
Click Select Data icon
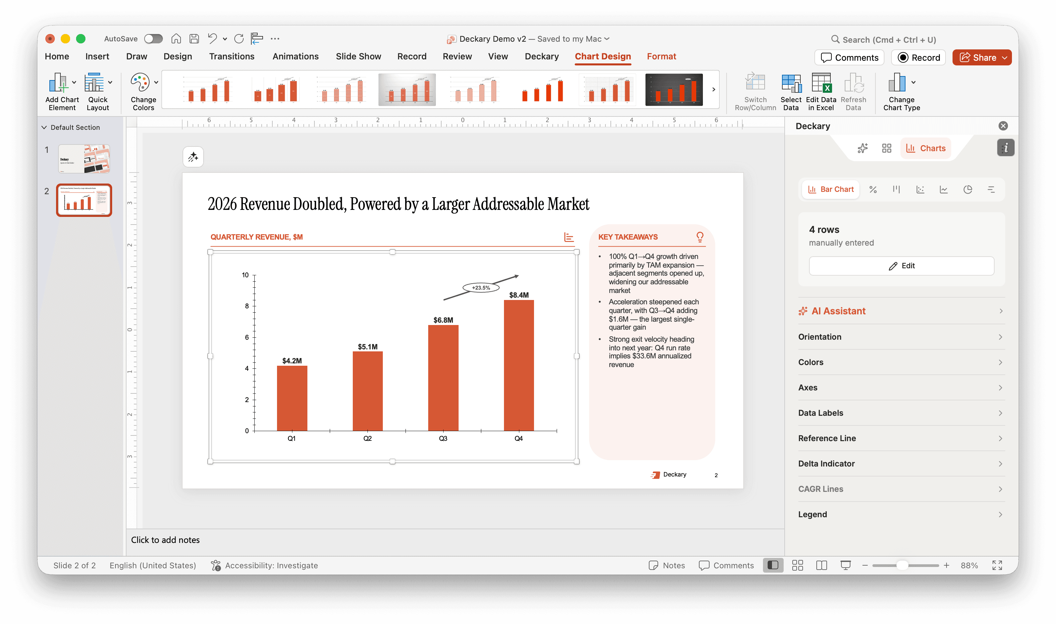pyautogui.click(x=791, y=92)
